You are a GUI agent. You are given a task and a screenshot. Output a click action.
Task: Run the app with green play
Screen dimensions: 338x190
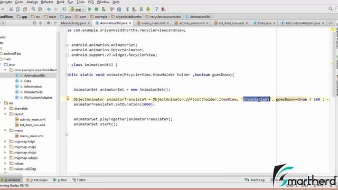(90, 9)
